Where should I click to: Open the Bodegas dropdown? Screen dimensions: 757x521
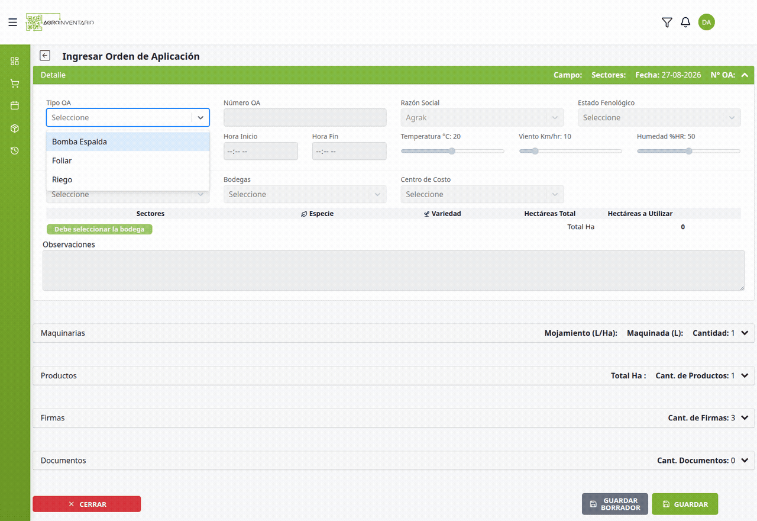[305, 194]
